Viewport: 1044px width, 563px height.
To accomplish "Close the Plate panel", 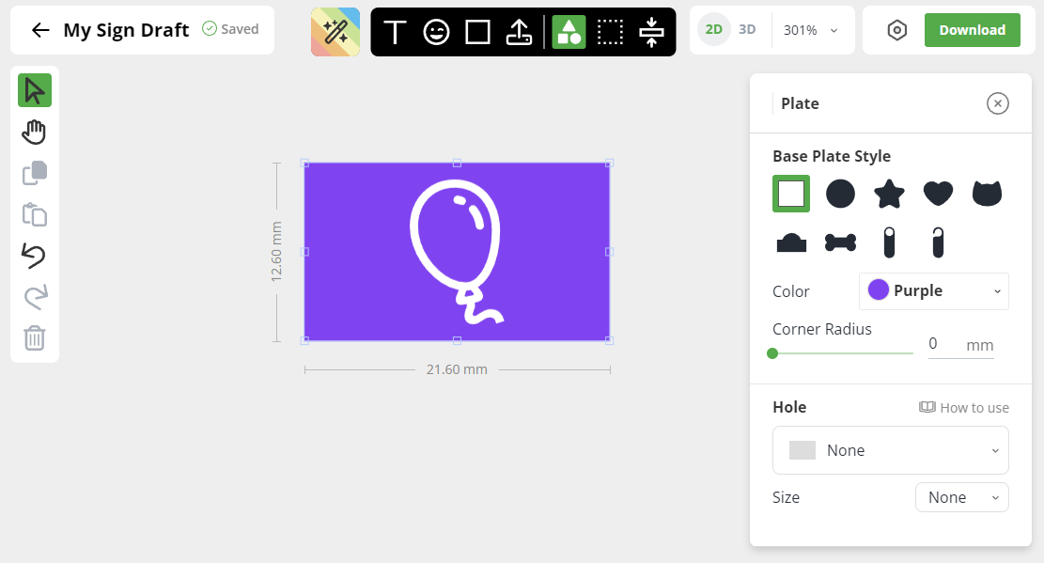I will (997, 103).
